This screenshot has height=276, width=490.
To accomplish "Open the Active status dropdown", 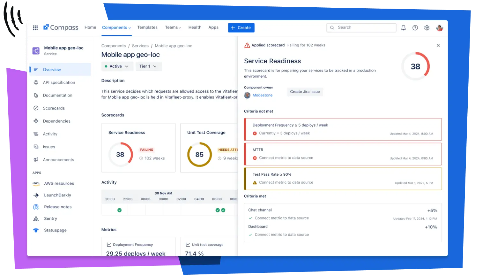I will click(x=117, y=66).
